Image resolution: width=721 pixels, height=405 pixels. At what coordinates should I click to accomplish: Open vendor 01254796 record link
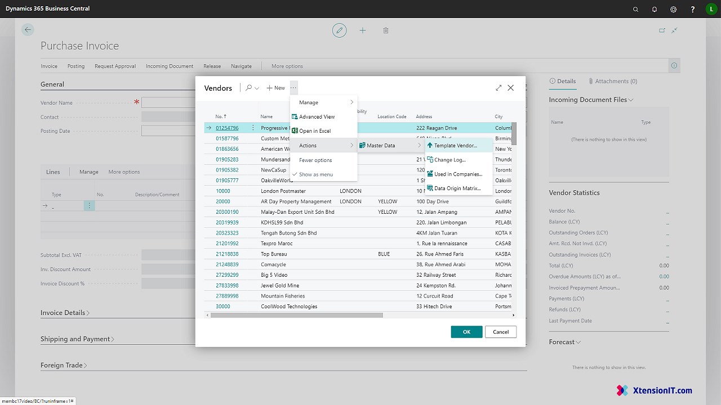(x=226, y=128)
